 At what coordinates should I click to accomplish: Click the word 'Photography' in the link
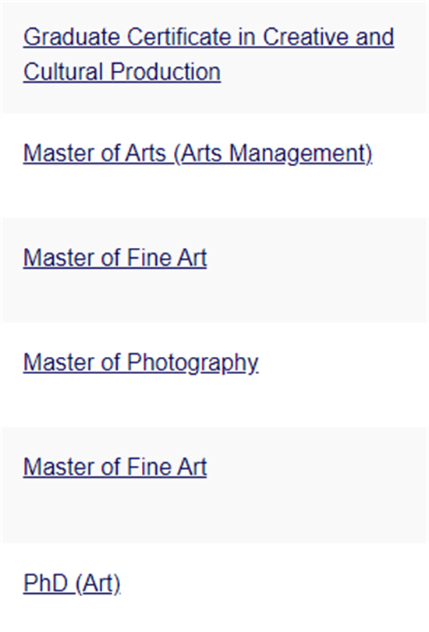click(193, 362)
